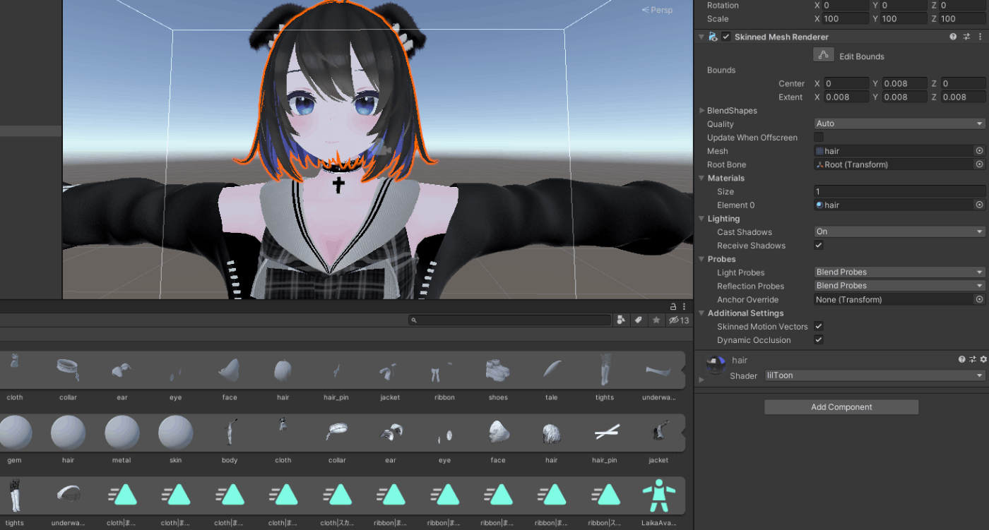Viewport: 989px width, 530px height.
Task: Click the Bounds Center Y field
Action: pyautogui.click(x=905, y=83)
